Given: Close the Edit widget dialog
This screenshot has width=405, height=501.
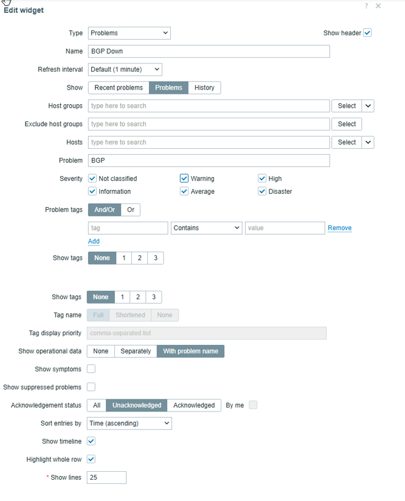Looking at the screenshot, I should point(378,5).
